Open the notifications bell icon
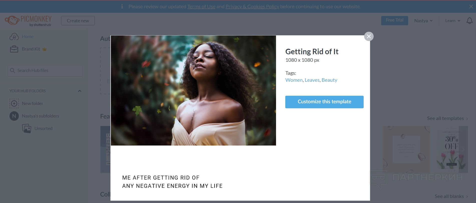The image size is (476, 203). pos(469,21)
